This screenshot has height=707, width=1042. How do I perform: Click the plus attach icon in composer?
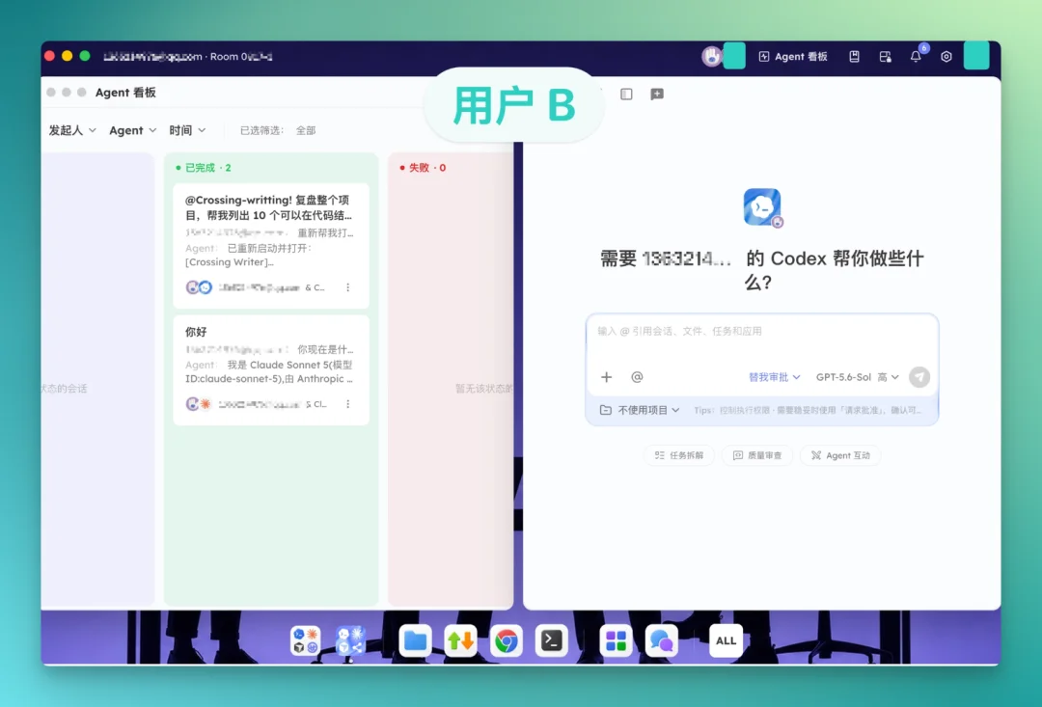click(x=606, y=377)
